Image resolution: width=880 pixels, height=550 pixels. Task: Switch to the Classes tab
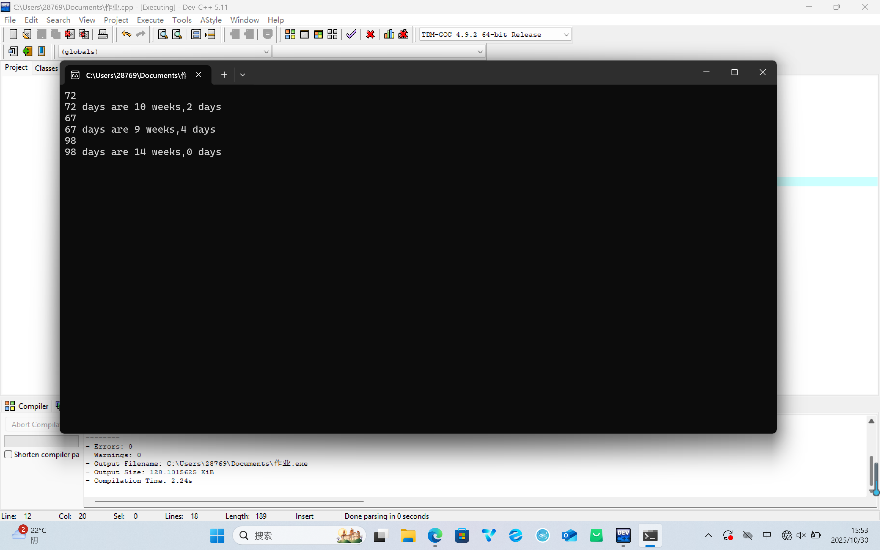tap(46, 68)
